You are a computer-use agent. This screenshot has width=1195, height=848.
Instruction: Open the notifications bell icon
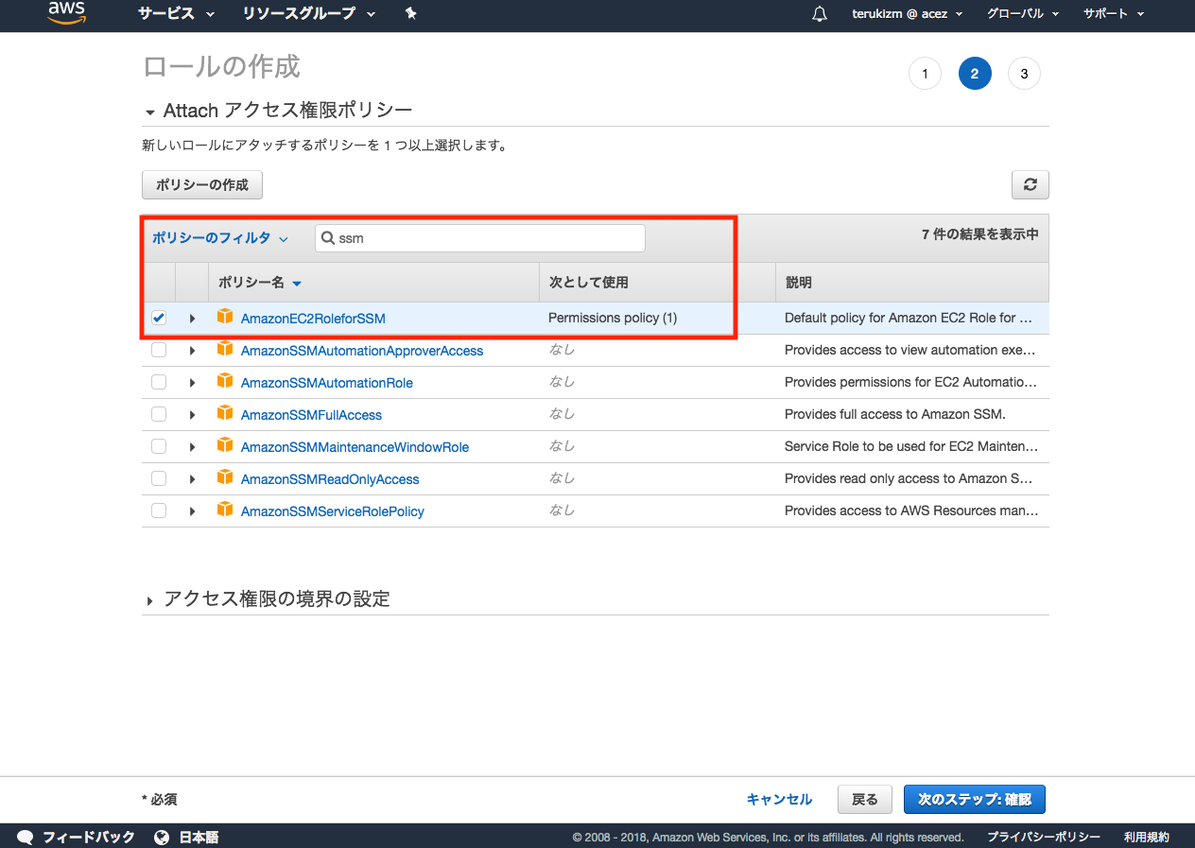pos(820,14)
